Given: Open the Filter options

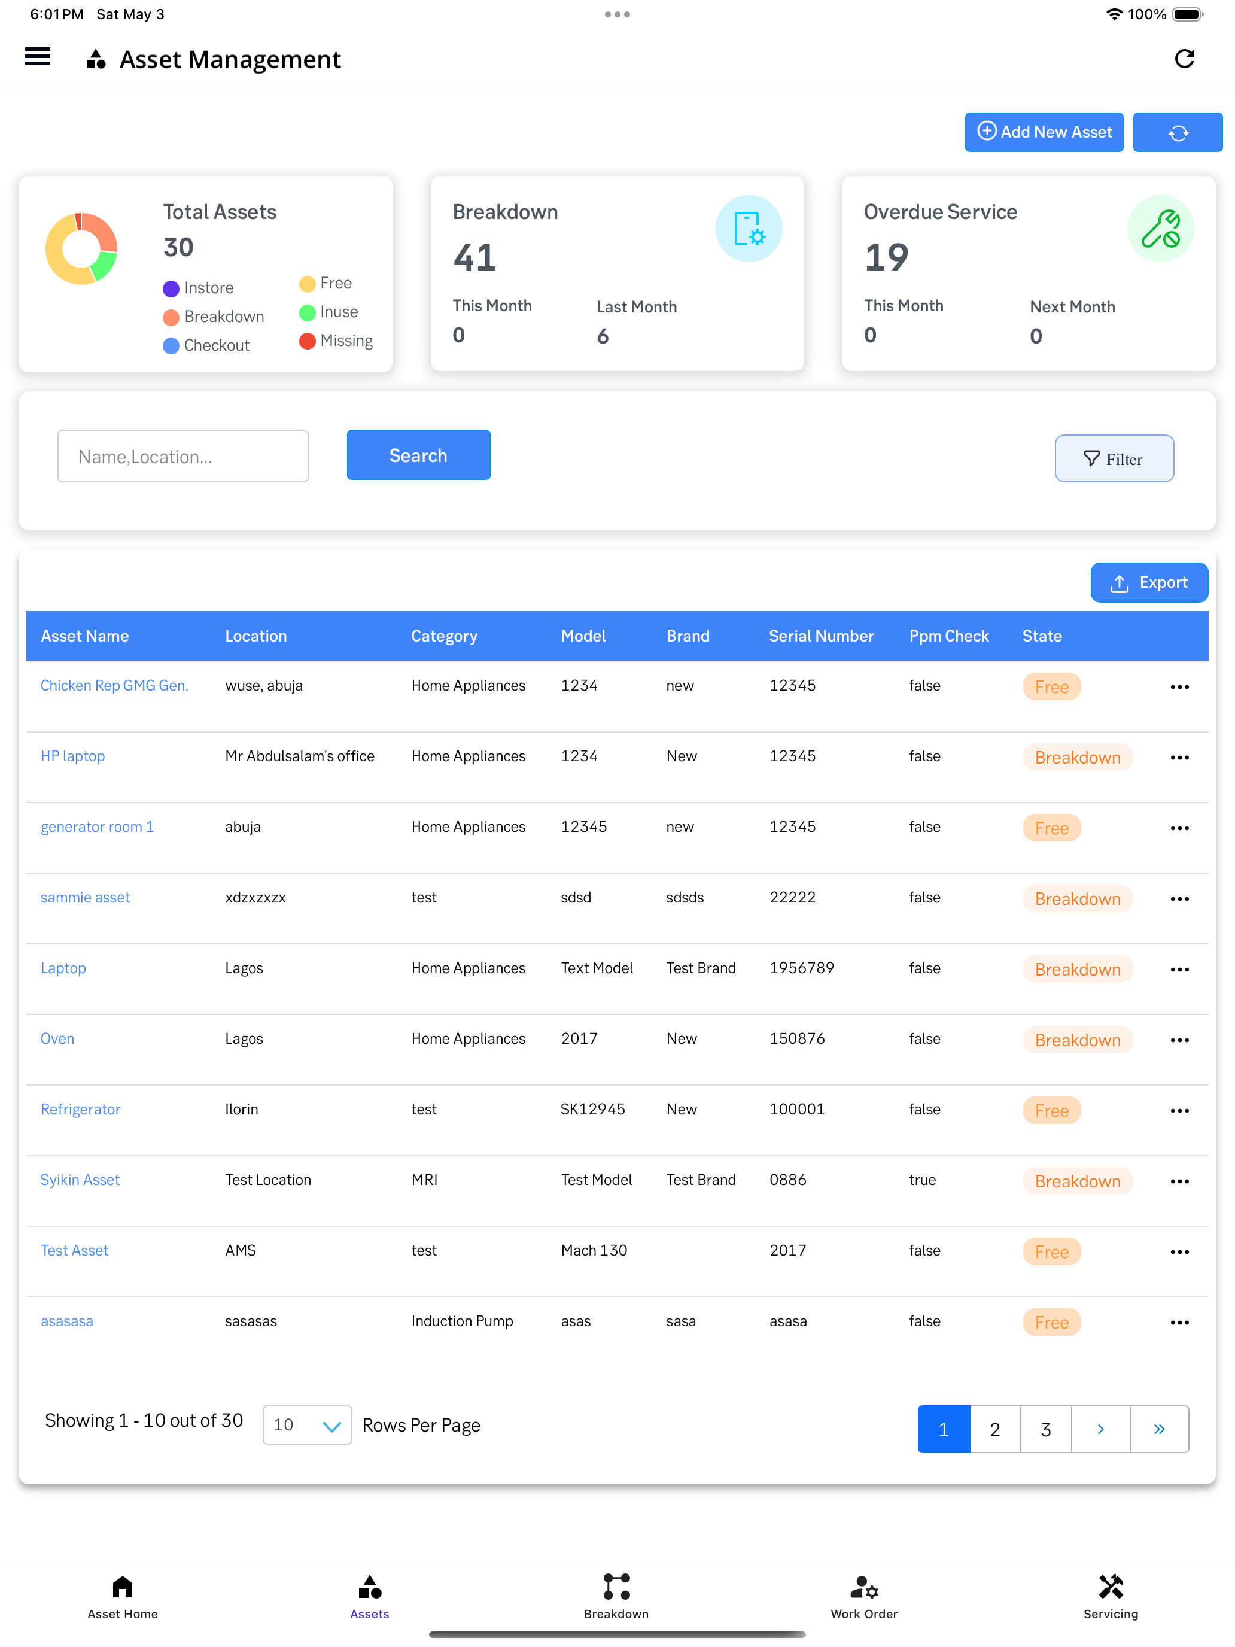Looking at the screenshot, I should [1114, 458].
